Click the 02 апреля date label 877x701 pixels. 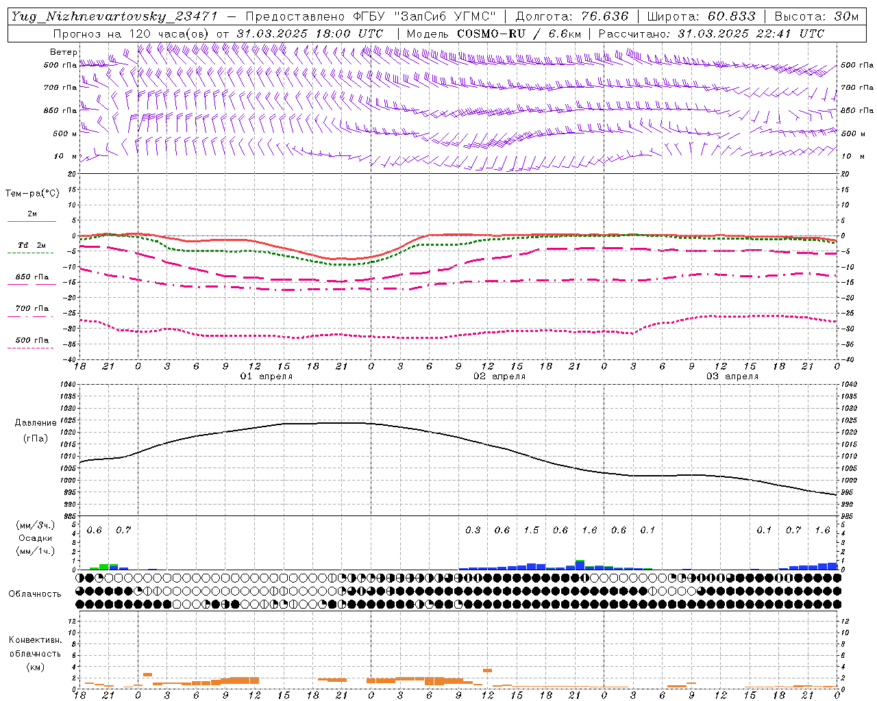point(499,377)
